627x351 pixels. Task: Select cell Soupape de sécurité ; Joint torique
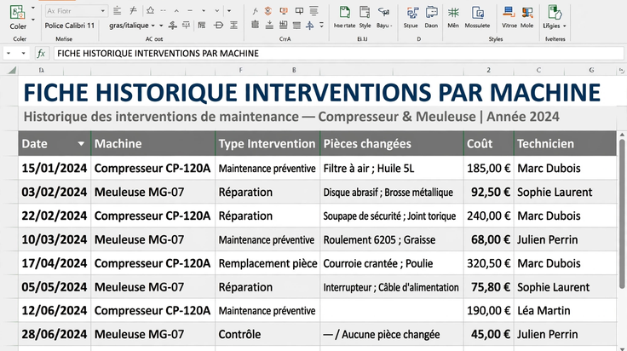pos(392,216)
